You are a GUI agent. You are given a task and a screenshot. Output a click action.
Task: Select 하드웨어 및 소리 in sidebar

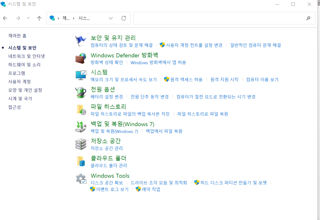pyautogui.click(x=24, y=65)
